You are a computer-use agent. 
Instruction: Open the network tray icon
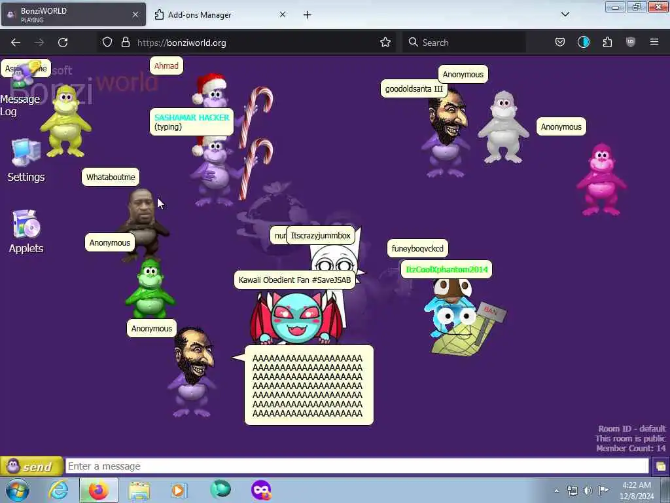[x=572, y=491]
